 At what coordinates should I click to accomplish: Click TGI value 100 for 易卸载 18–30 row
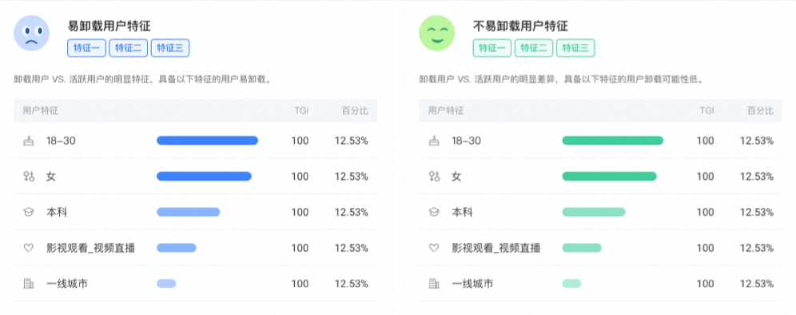300,141
